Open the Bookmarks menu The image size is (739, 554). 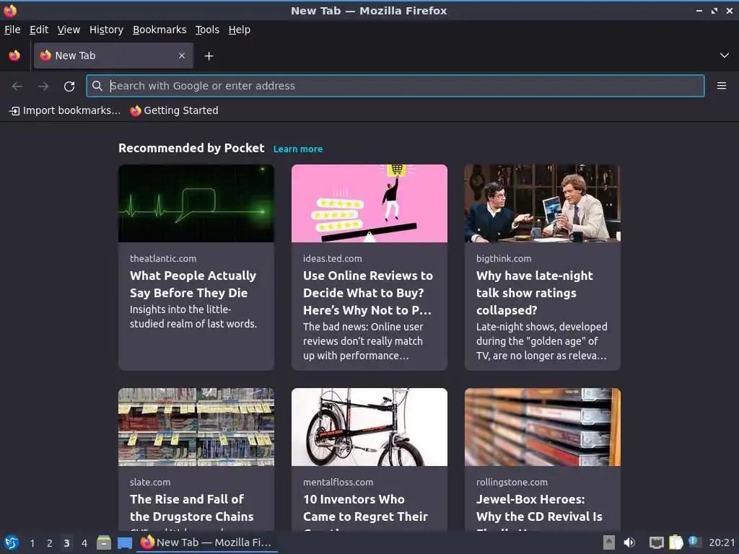(x=159, y=30)
